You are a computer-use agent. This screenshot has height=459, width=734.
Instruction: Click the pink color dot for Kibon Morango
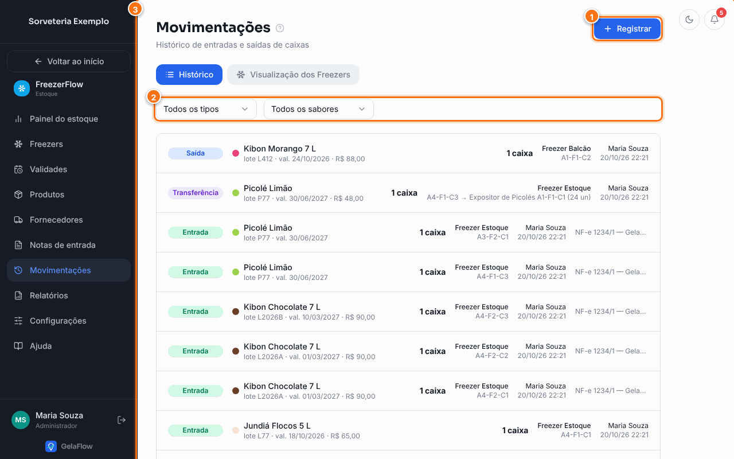pos(236,153)
